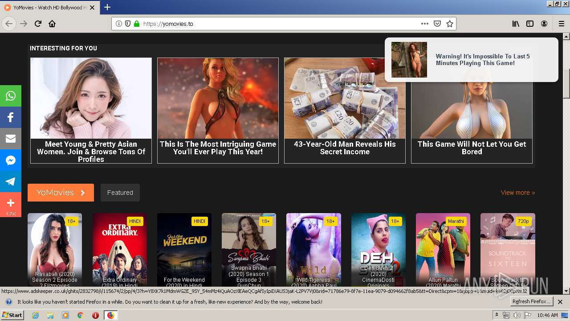570x321 pixels.
Task: View the green connection padlock details
Action: [x=137, y=24]
